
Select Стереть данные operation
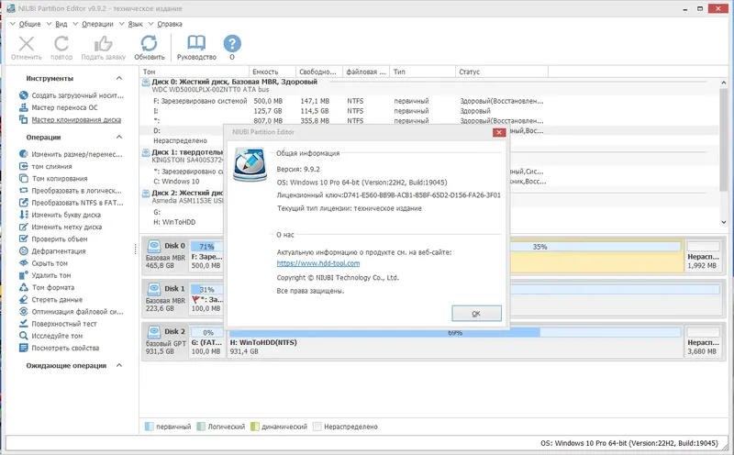click(x=50, y=300)
